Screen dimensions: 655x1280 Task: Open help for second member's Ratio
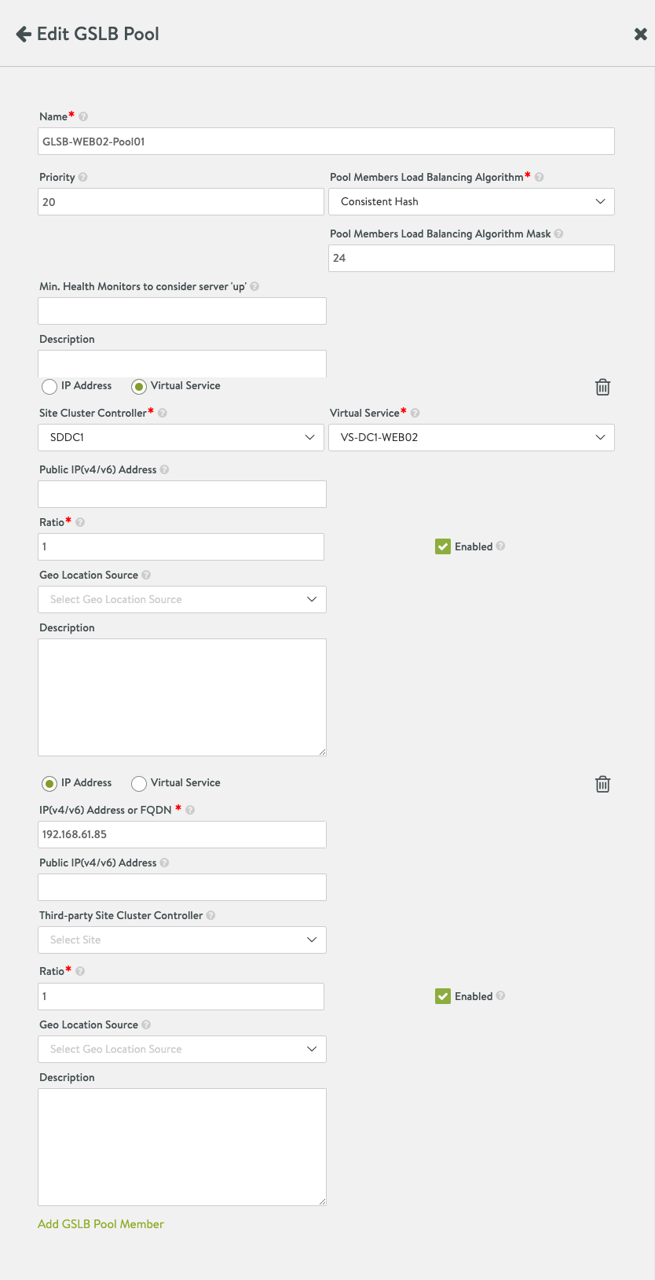pyautogui.click(x=80, y=971)
